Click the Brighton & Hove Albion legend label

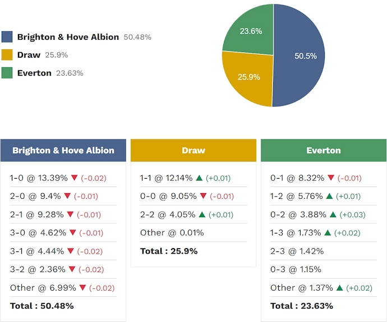point(68,37)
